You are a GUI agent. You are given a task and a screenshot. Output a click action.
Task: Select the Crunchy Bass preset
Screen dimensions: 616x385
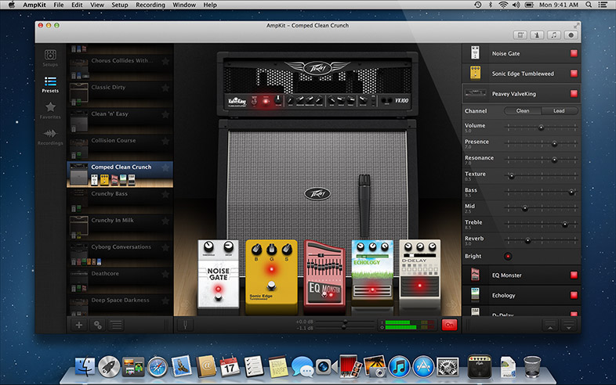(x=120, y=200)
